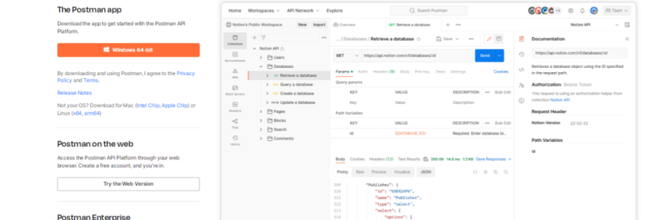Open the changelog history icon in right rail
The image size is (657, 220).
(522, 54)
